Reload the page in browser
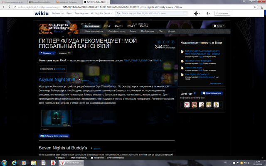The image size is (266, 166). pyautogui.click(x=15, y=7)
